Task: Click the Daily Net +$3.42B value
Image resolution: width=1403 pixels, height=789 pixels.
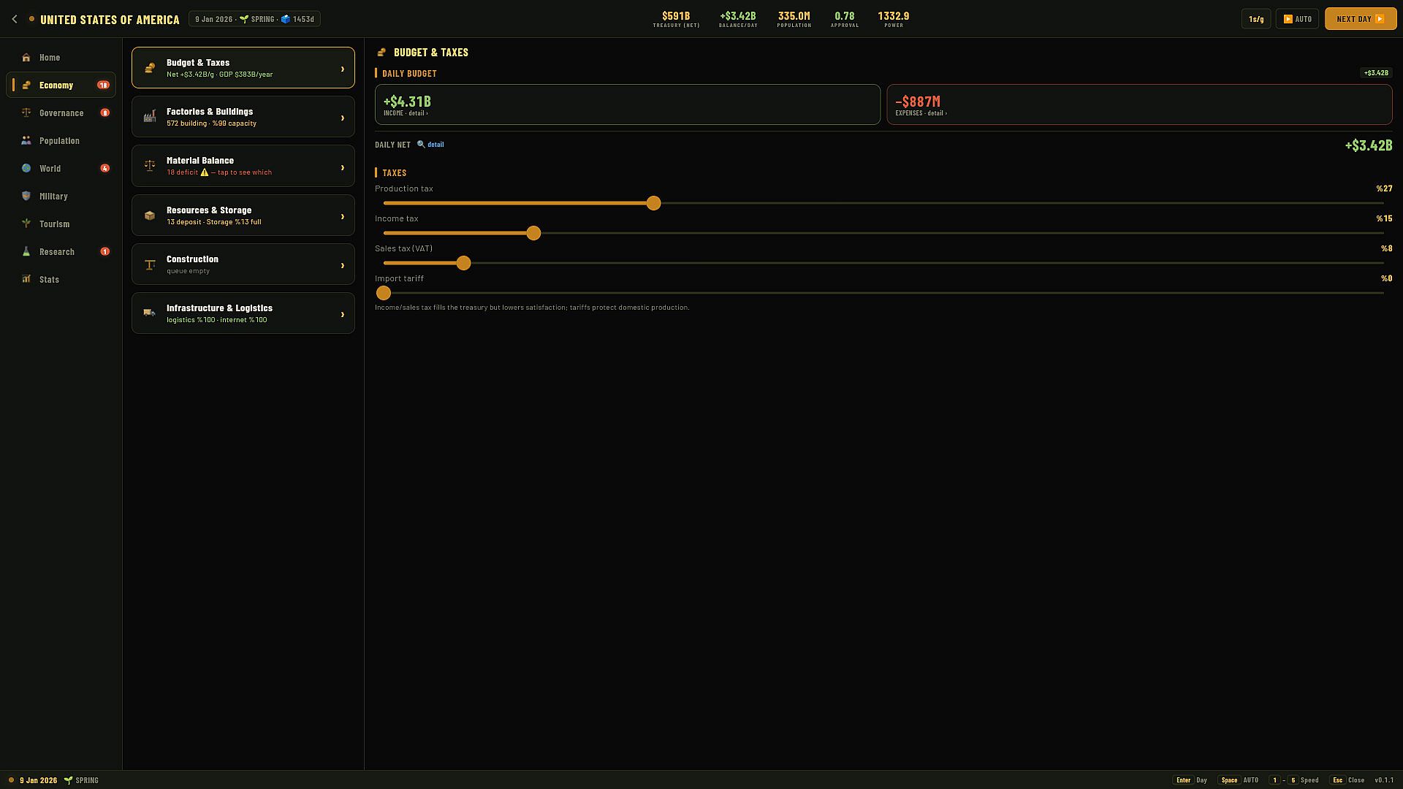Action: (x=1369, y=145)
